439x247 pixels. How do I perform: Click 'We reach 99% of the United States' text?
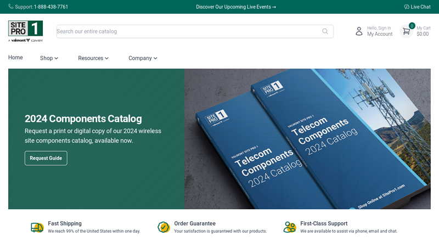[x=94, y=231]
